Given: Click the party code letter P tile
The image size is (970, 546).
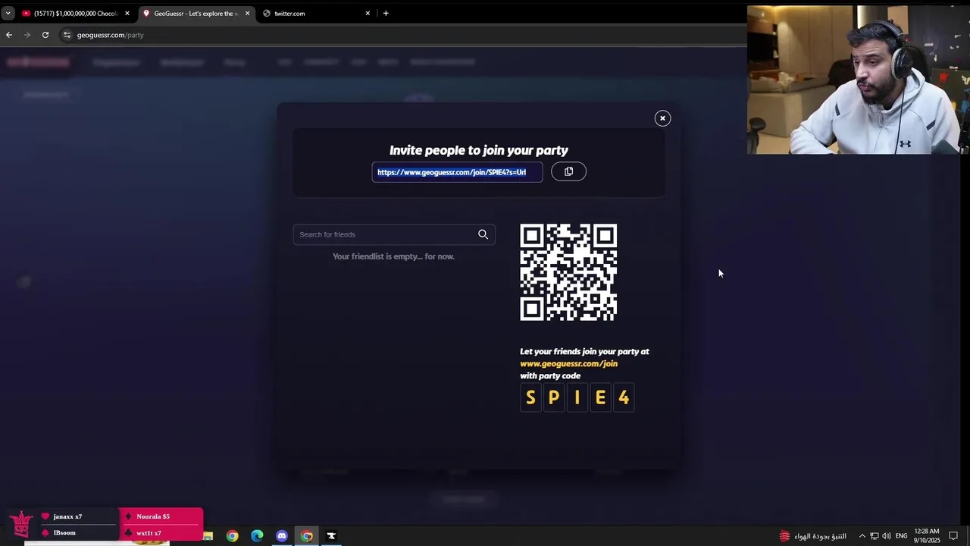Looking at the screenshot, I should coord(554,397).
